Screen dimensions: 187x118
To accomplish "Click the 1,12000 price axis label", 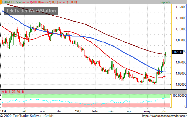I will (x=181, y=7).
